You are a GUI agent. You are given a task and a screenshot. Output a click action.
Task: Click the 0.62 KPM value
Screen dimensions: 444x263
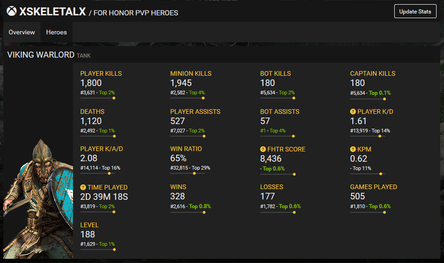(x=358, y=159)
